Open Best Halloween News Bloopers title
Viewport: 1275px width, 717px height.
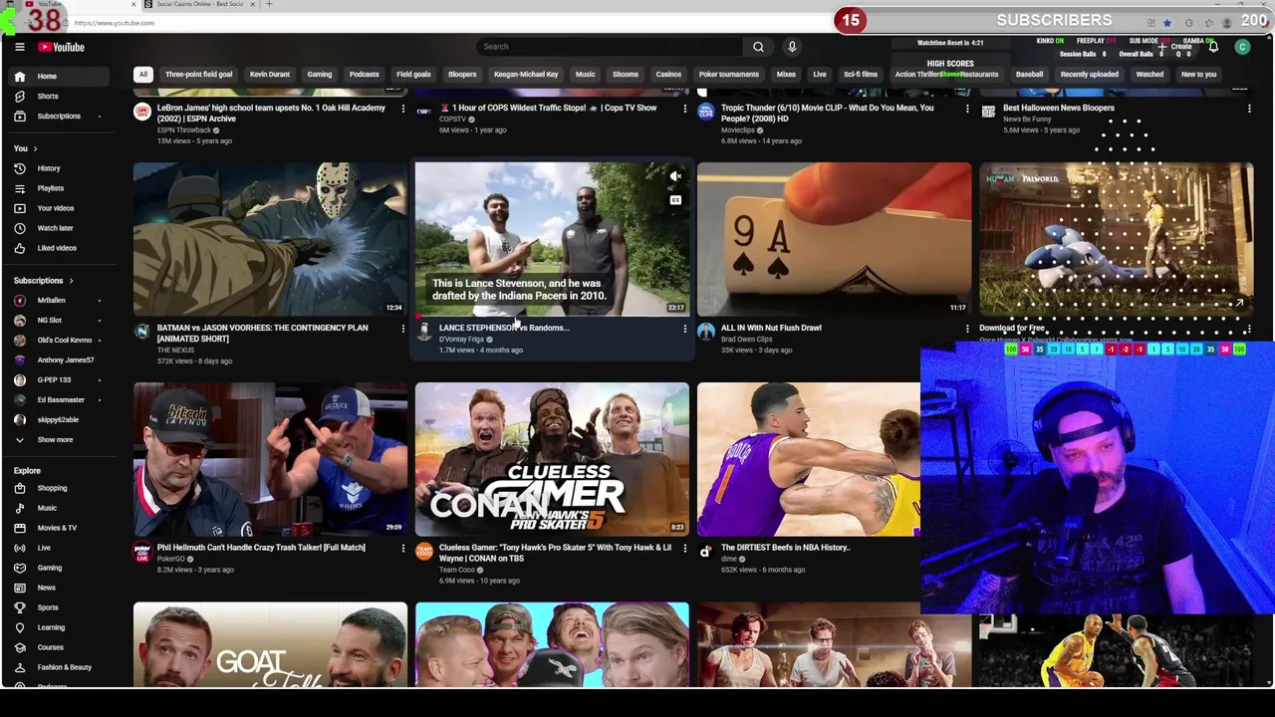[1059, 108]
